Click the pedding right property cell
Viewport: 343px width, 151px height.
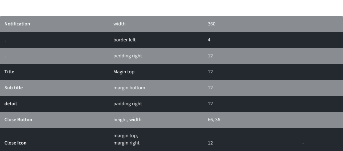point(128,56)
